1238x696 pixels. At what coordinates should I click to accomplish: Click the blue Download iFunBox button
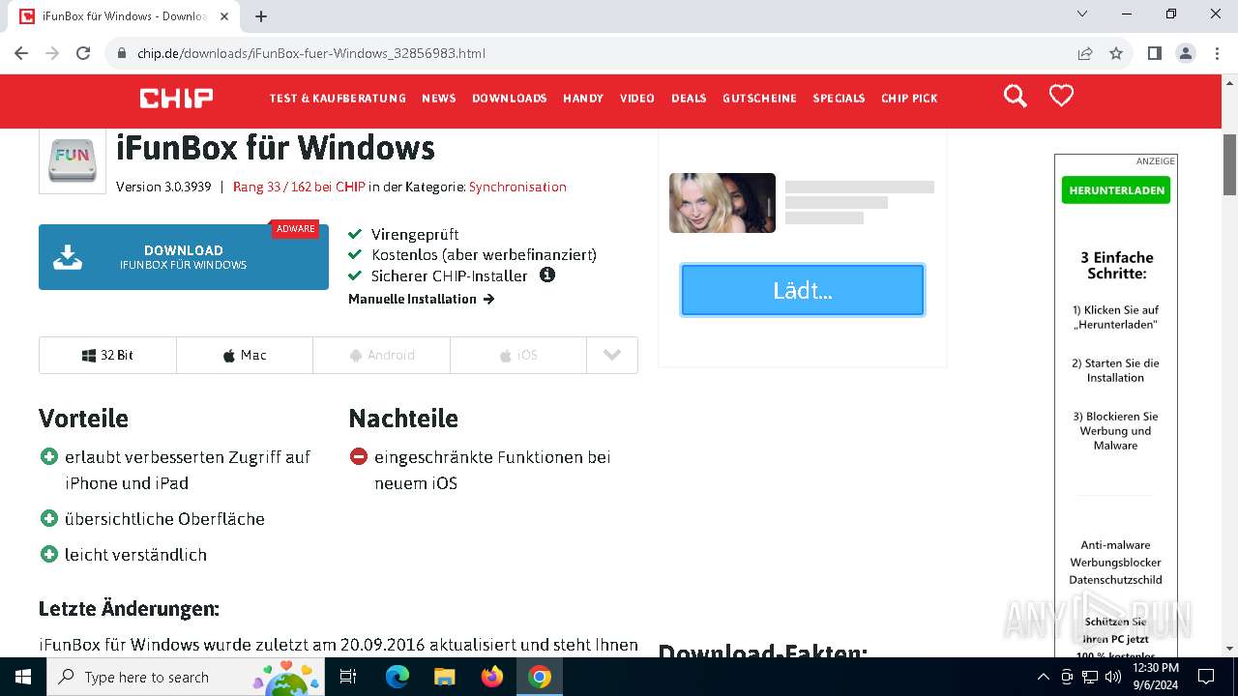[184, 257]
